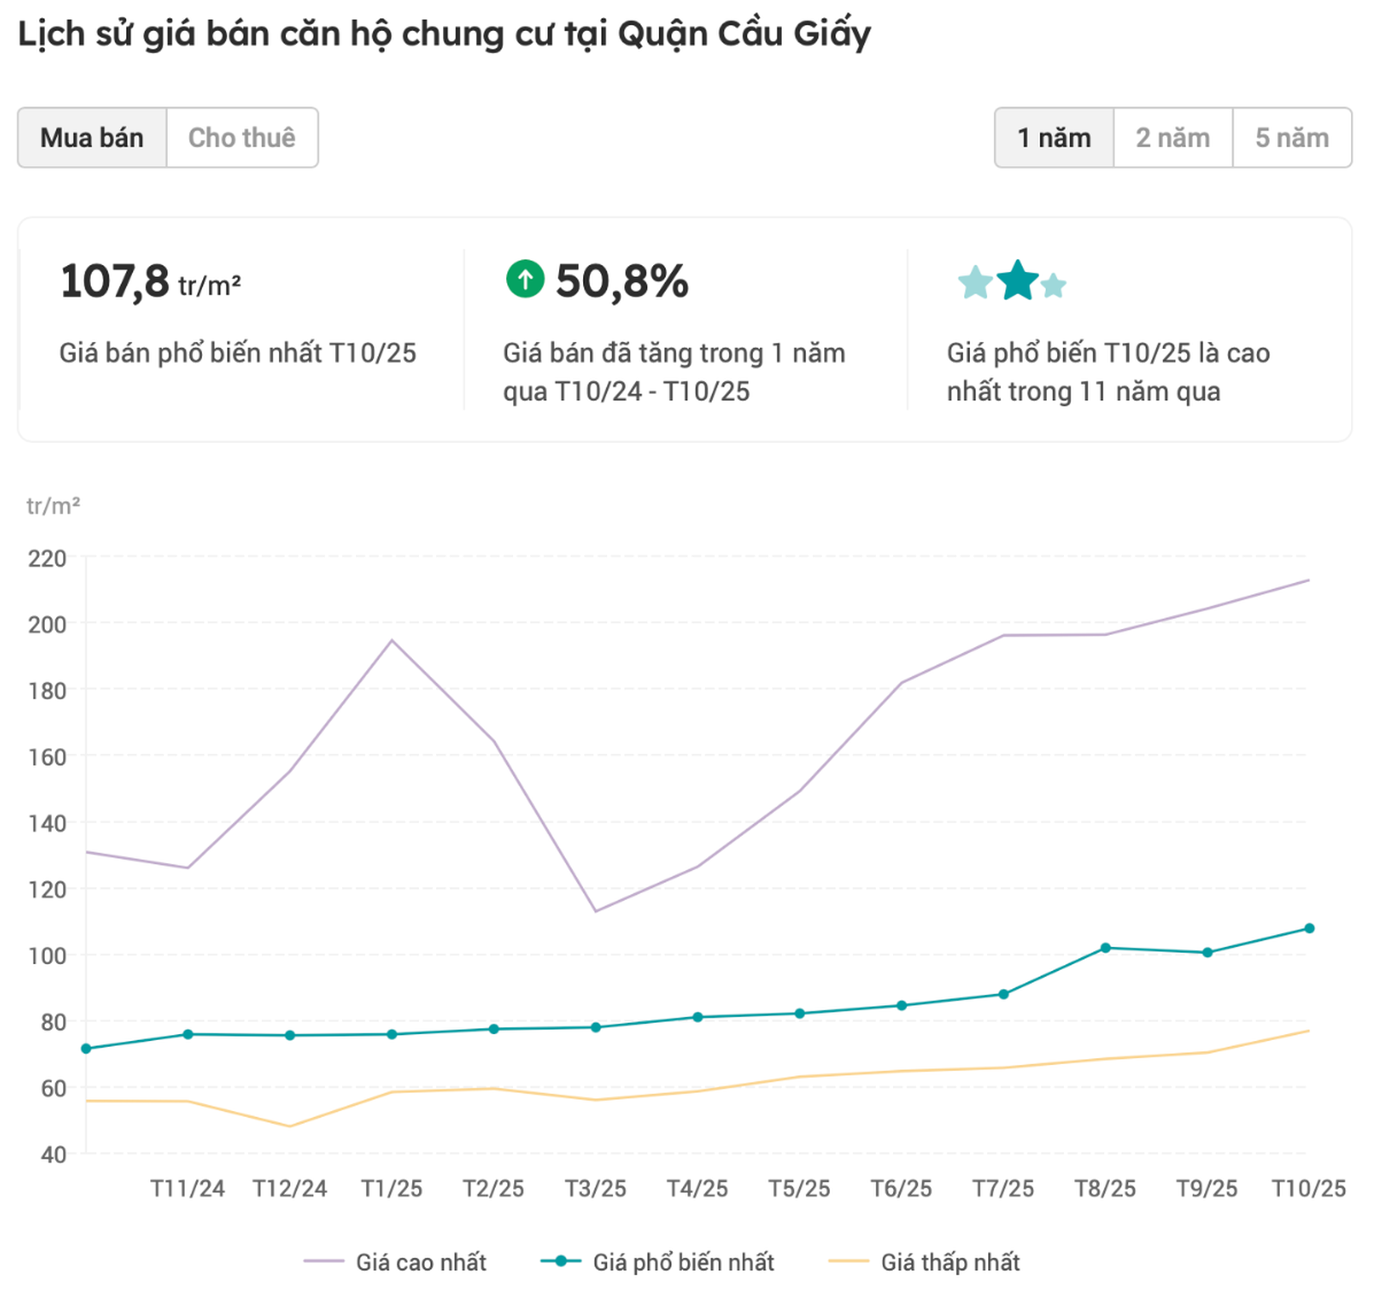Image resolution: width=1382 pixels, height=1313 pixels.
Task: Click the T1/25 x-axis label
Action: (391, 1189)
